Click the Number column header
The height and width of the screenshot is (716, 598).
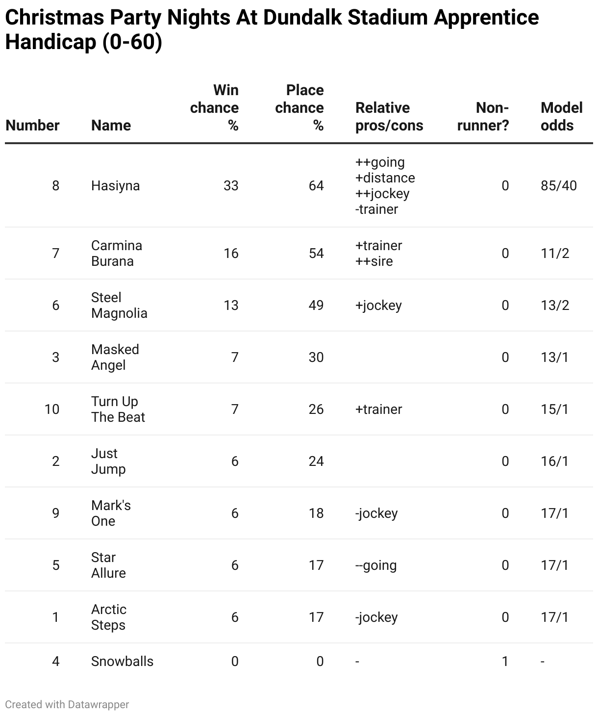tap(32, 126)
